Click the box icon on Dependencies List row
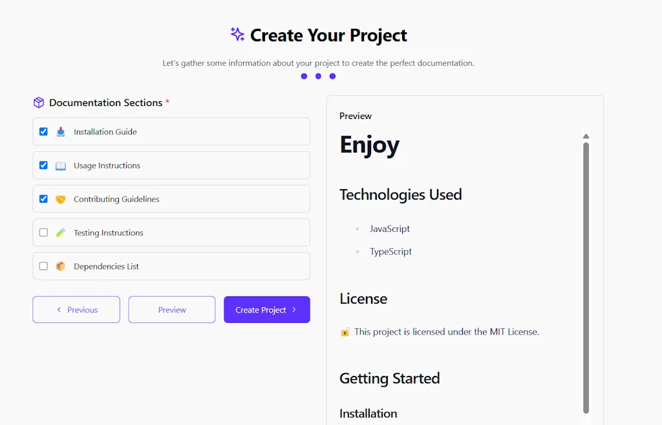This screenshot has height=425, width=662. (x=60, y=266)
